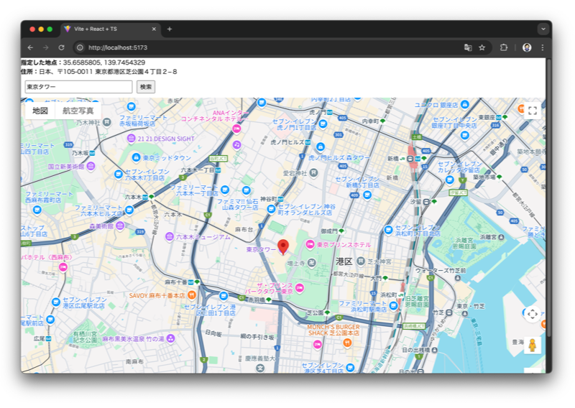
Task: Expand the tab search dropdown arrow
Action: [543, 29]
